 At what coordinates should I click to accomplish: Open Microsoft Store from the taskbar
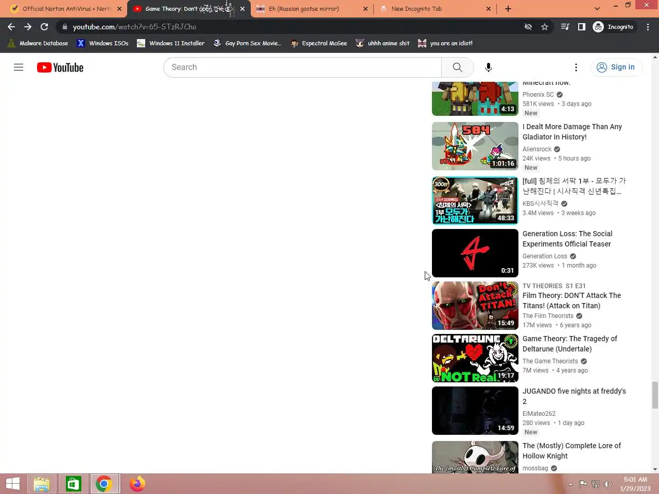coord(73,484)
